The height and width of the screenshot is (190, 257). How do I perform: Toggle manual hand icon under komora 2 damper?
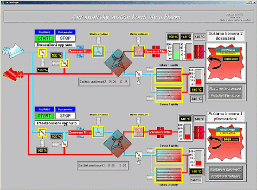click(139, 82)
